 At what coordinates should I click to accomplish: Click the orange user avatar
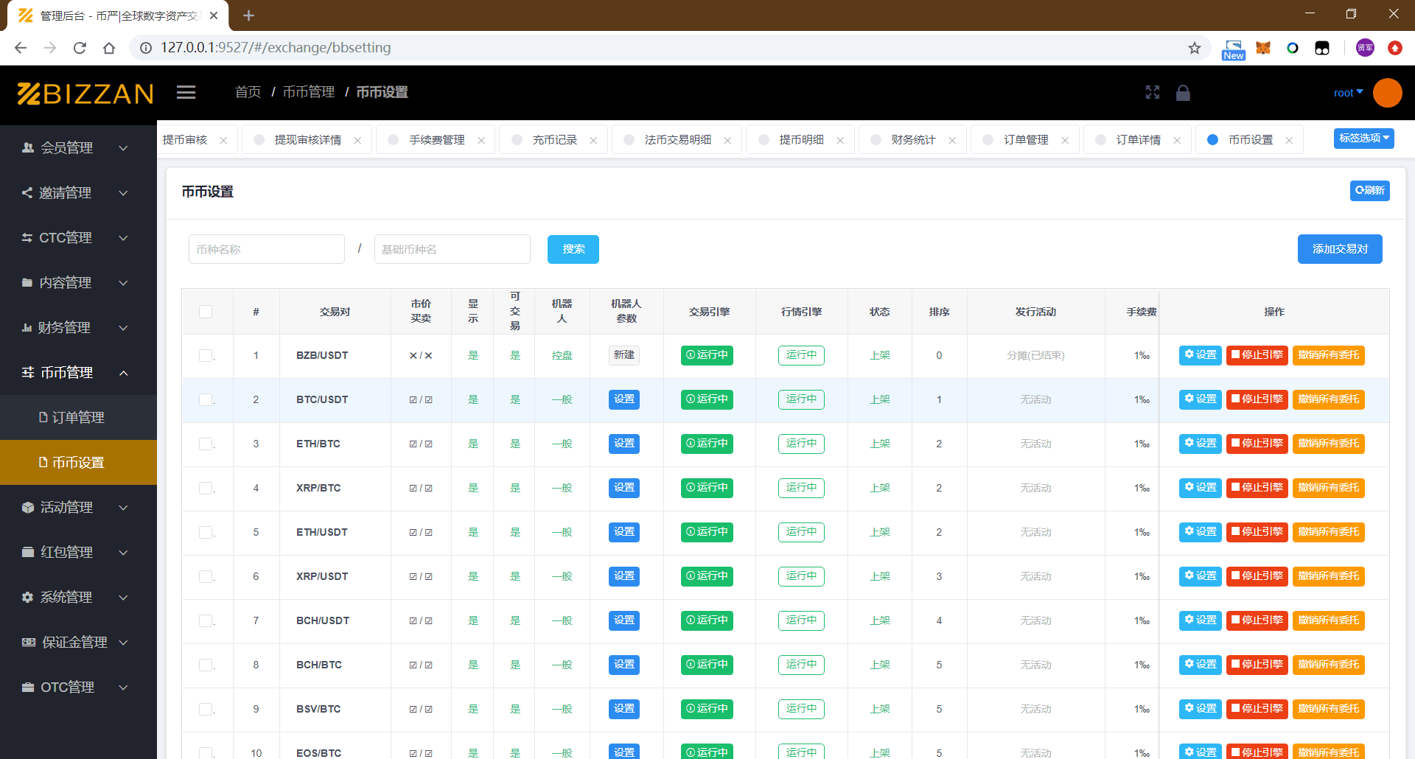coord(1387,93)
